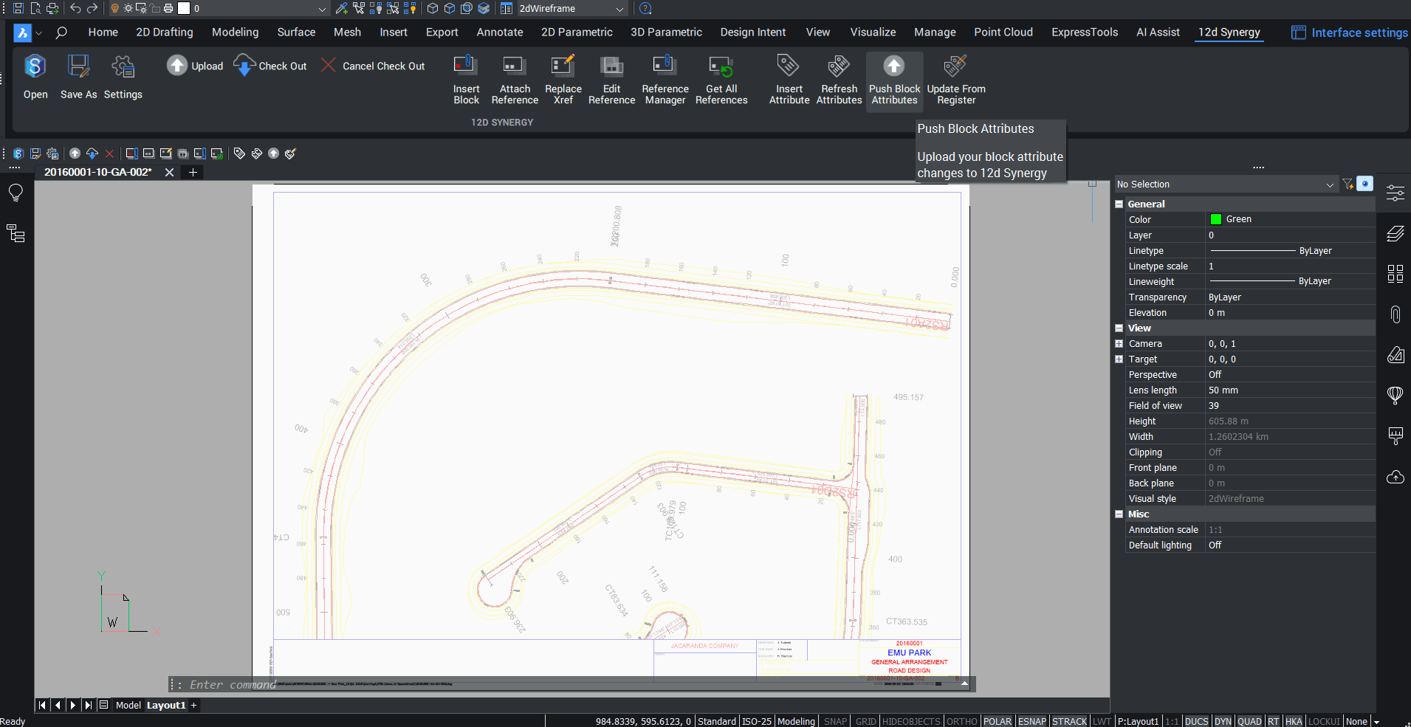
Task: Toggle SNAP in status bar
Action: [x=836, y=721]
